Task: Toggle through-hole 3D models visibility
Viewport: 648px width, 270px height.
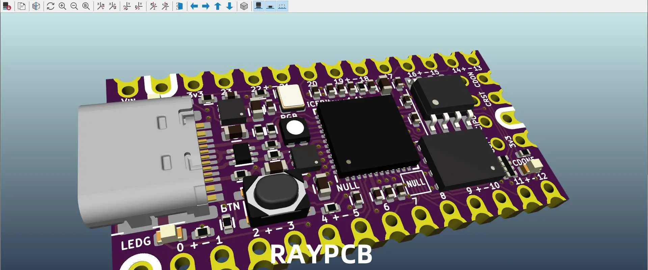Action: pos(259,6)
